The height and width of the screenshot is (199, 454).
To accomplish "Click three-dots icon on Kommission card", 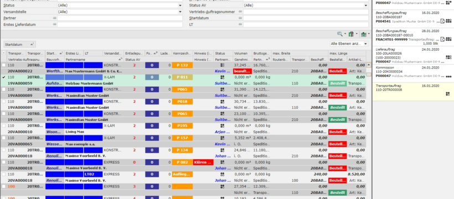I will 448,76.
